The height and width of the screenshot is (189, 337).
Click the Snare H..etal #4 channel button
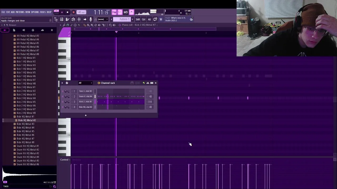pyautogui.click(x=86, y=97)
